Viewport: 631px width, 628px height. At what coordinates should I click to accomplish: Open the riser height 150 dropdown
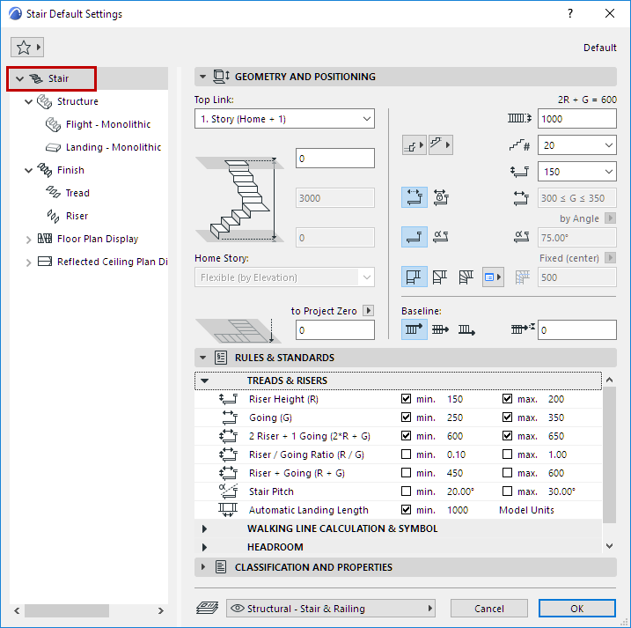pyautogui.click(x=577, y=172)
